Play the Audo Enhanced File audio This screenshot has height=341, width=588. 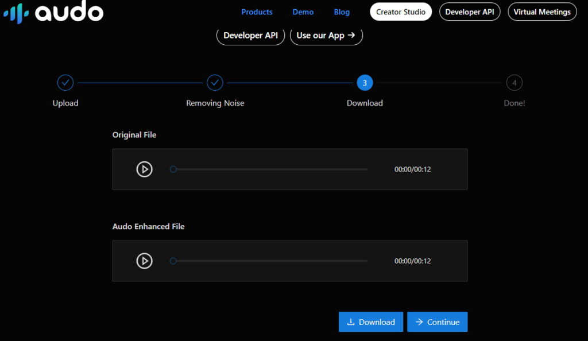click(144, 261)
